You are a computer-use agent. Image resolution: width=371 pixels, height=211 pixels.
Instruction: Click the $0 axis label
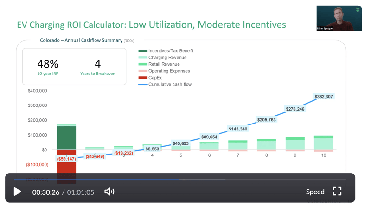tap(44, 150)
